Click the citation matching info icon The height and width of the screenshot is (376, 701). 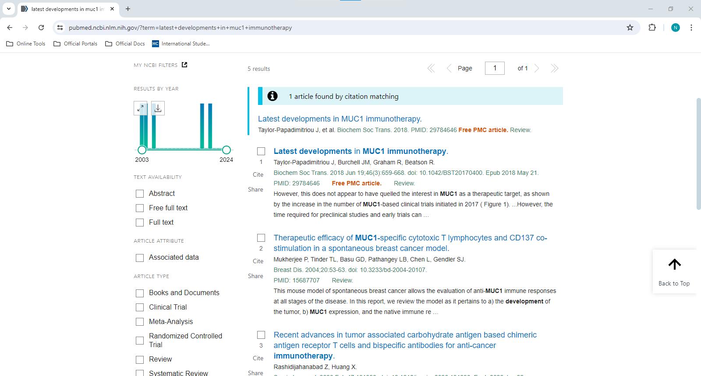pyautogui.click(x=273, y=96)
